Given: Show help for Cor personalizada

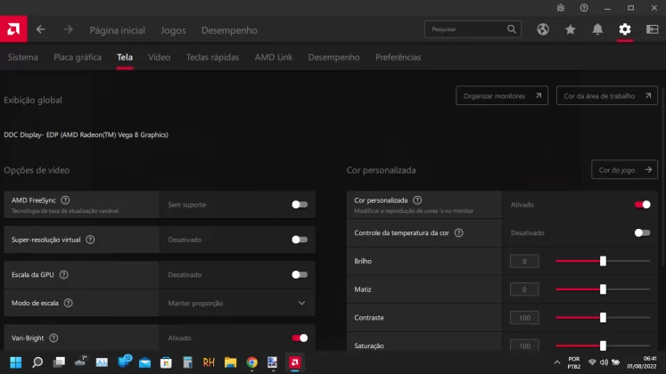Looking at the screenshot, I should click(x=417, y=200).
